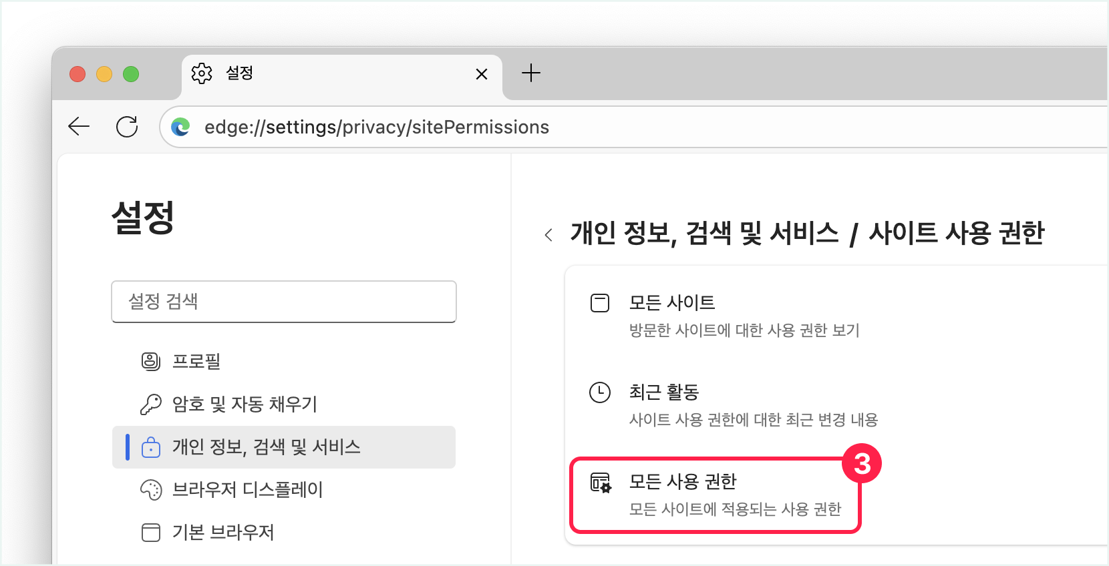The width and height of the screenshot is (1109, 566).
Task: Select 개인 정보, 검색 및 서비스 sidebar item
Action: (x=266, y=447)
